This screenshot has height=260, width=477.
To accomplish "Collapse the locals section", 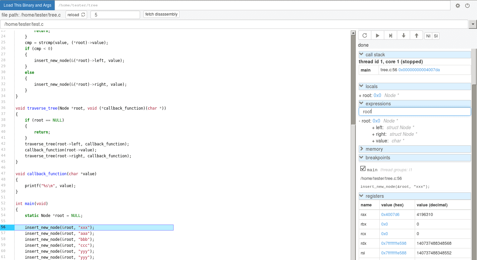I will pos(415,86).
